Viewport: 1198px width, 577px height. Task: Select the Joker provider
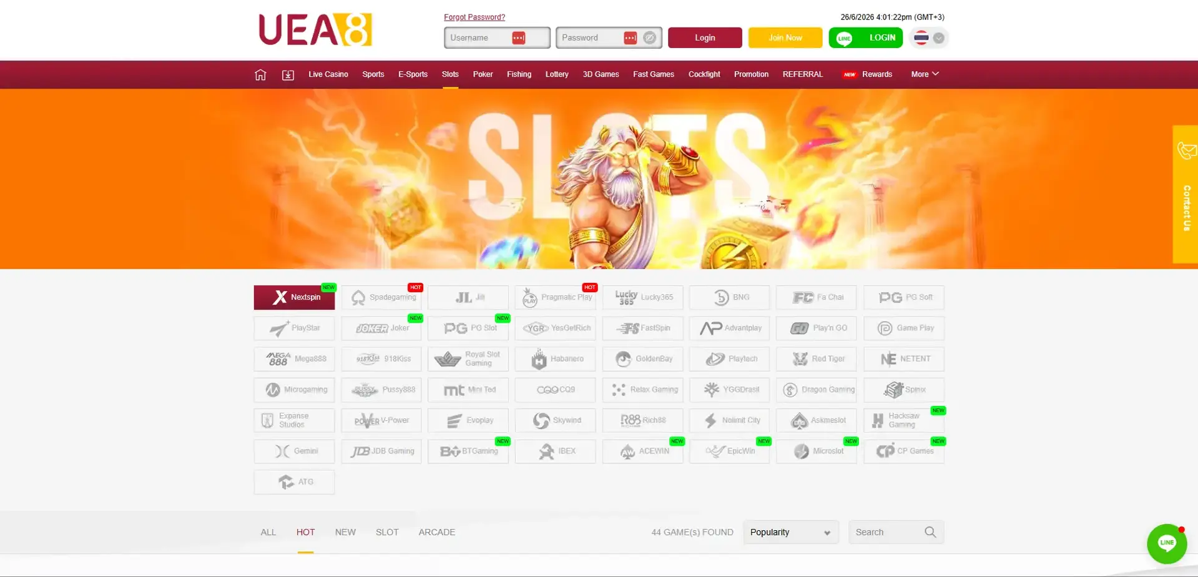381,328
